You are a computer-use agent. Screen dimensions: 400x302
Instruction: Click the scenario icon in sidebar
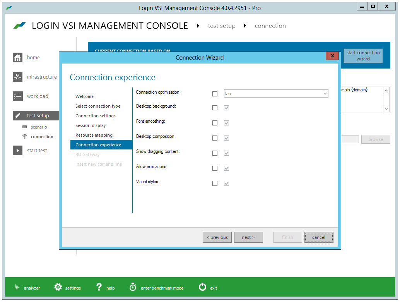tap(25, 127)
